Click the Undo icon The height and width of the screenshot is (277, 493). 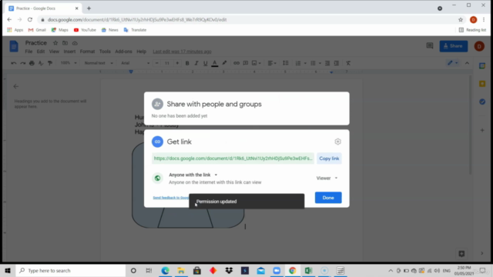pos(14,63)
